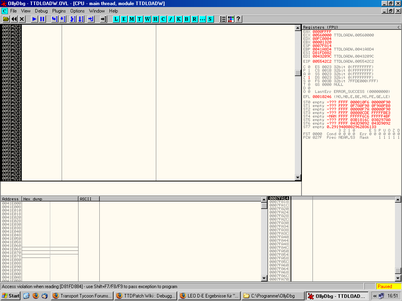Show Patches via slash button
402x301 pixels.
171,19
